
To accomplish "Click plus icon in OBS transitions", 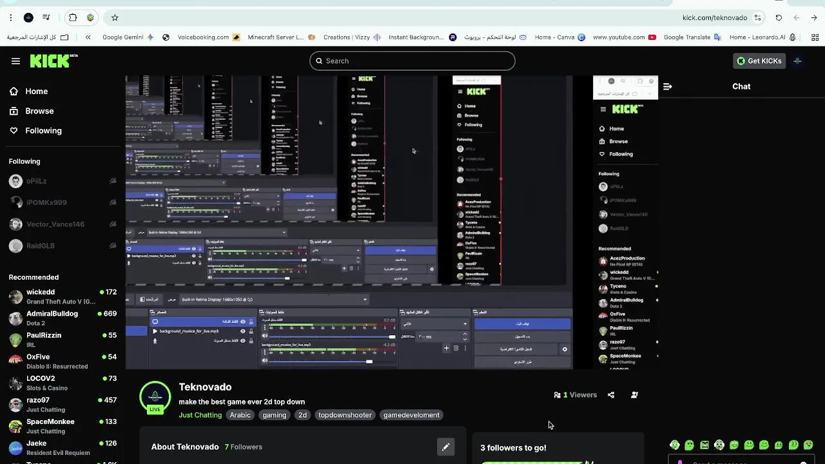I will [447, 348].
